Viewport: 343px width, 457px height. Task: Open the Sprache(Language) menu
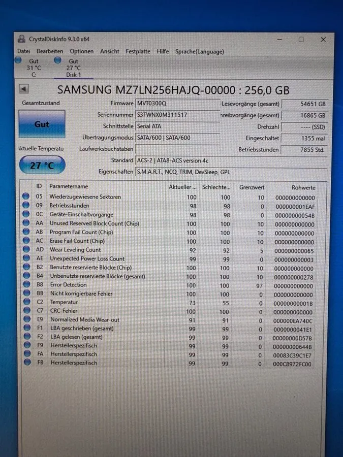[200, 52]
